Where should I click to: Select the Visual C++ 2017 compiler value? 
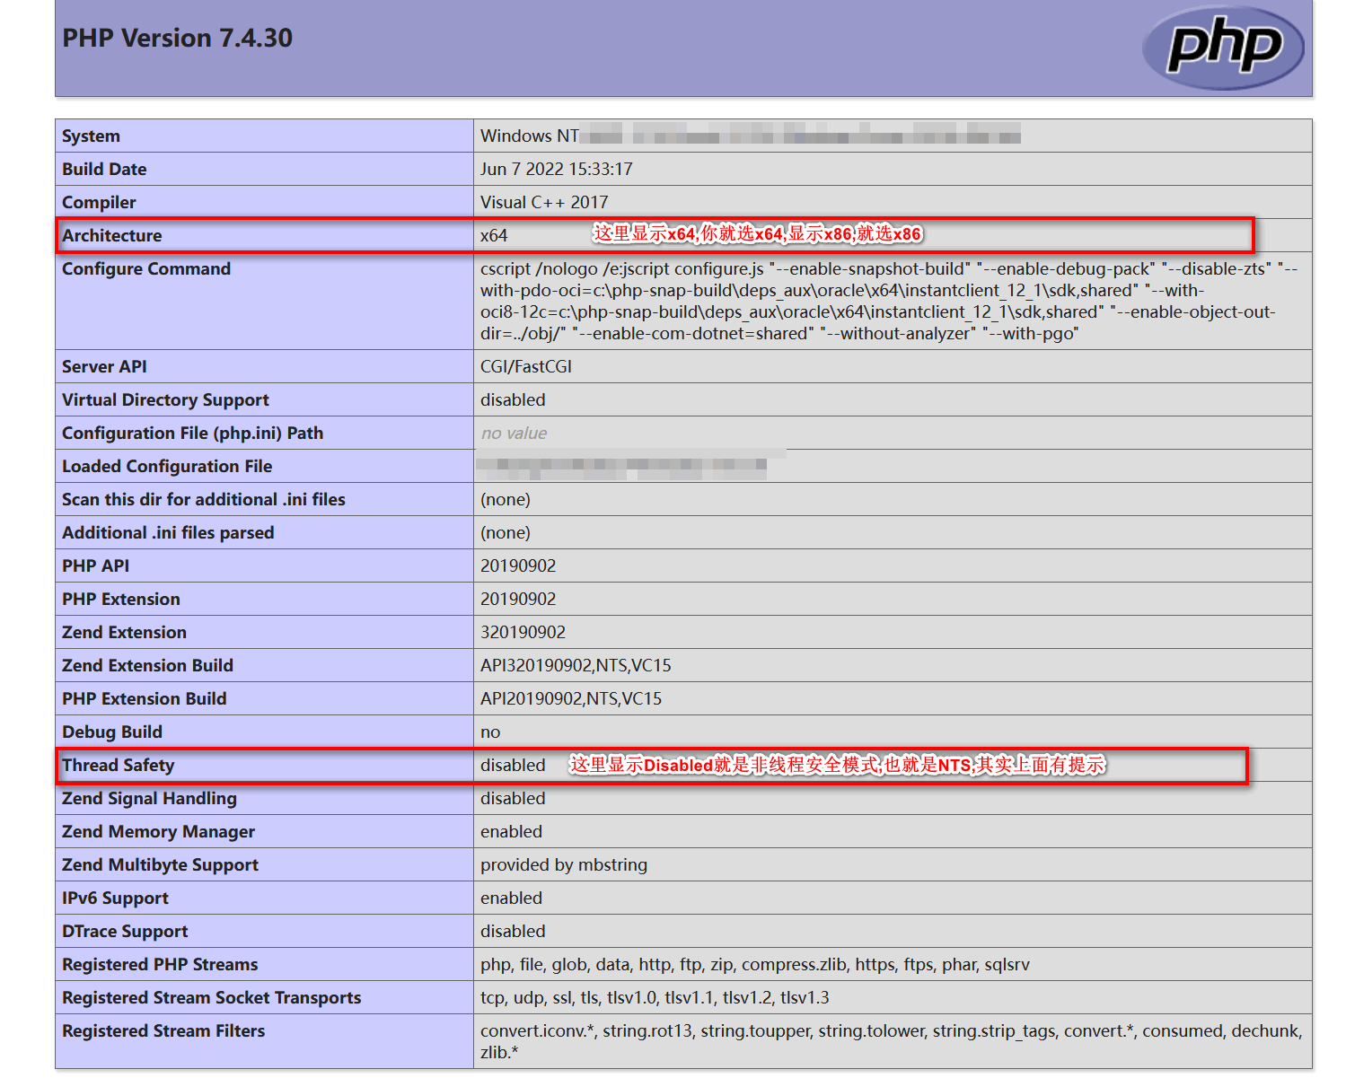pyautogui.click(x=543, y=202)
